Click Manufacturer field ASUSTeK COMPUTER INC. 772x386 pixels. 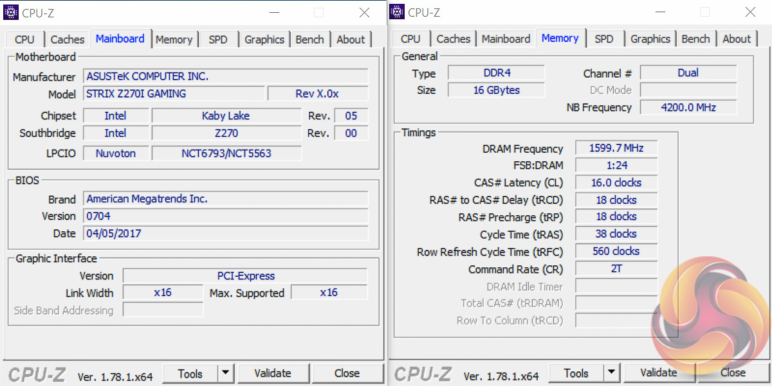tap(226, 76)
